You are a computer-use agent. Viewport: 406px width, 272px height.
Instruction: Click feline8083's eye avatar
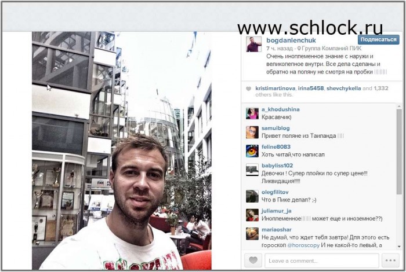pos(252,151)
